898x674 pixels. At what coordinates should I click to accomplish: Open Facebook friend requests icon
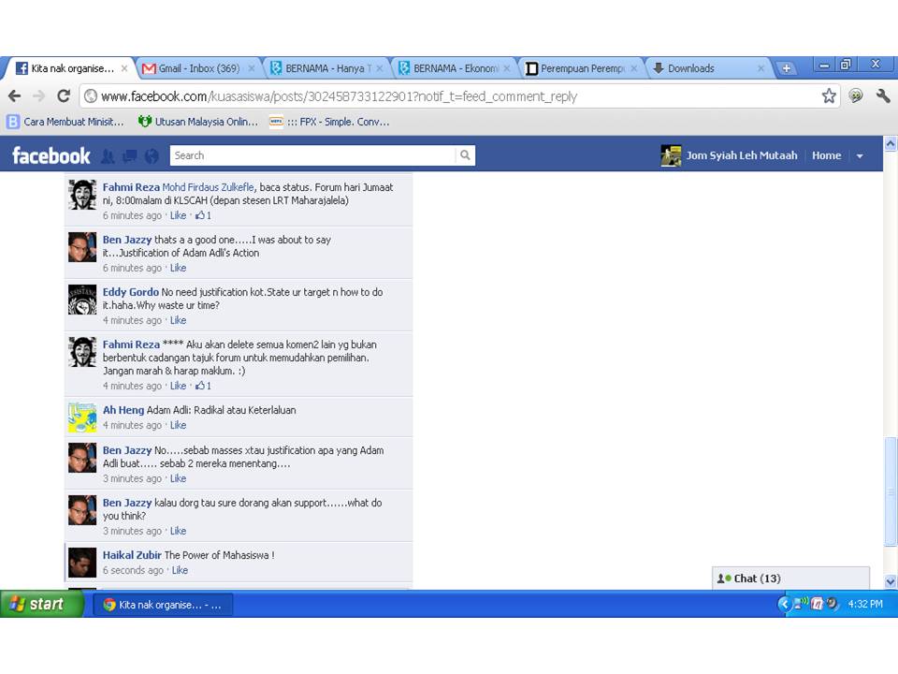[x=108, y=156]
